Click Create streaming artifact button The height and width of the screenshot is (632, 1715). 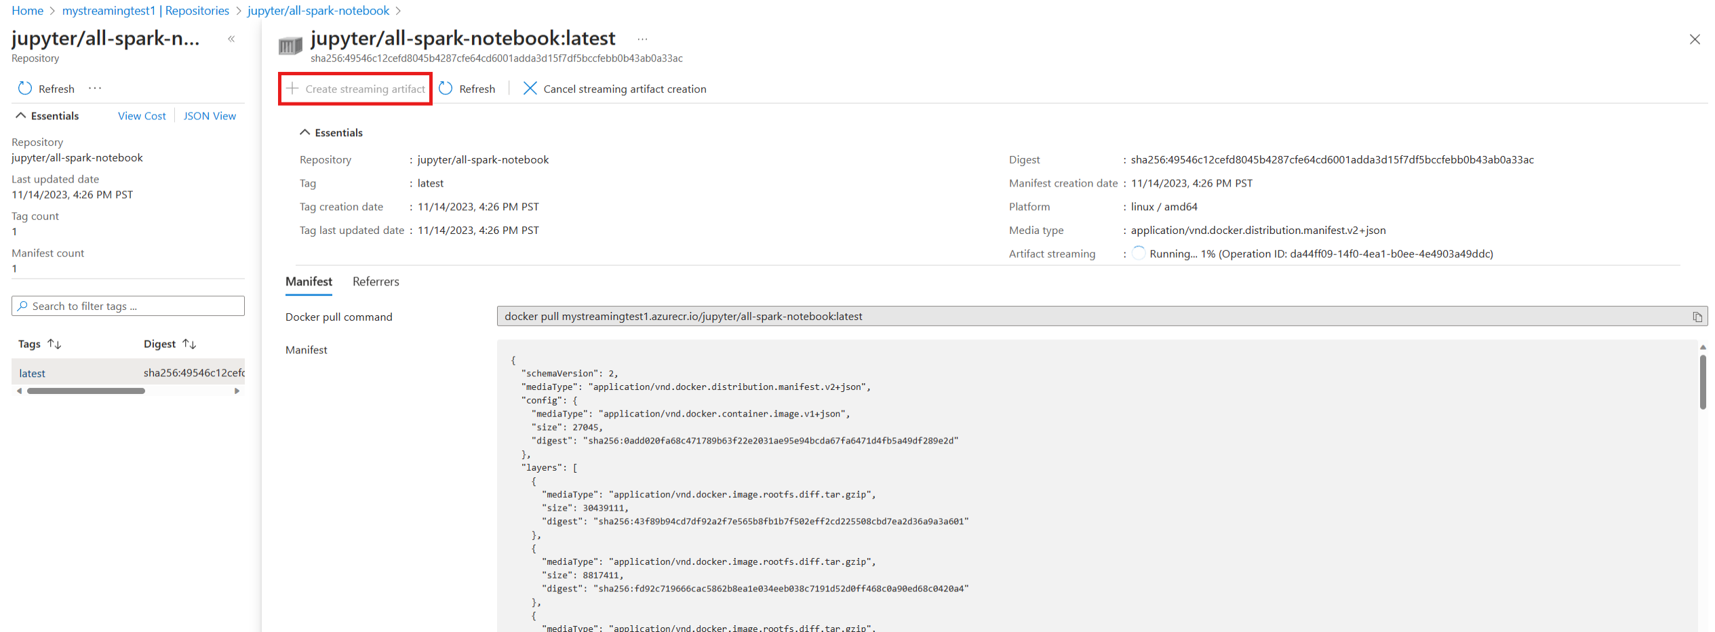(356, 89)
